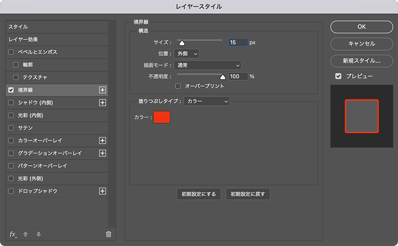398x246 pixels.
Task: Click the 不透明度 slider handle
Action: click(223, 77)
